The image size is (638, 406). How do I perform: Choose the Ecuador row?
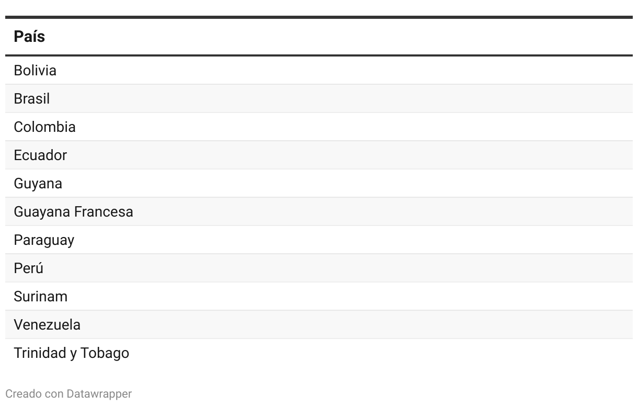40,155
